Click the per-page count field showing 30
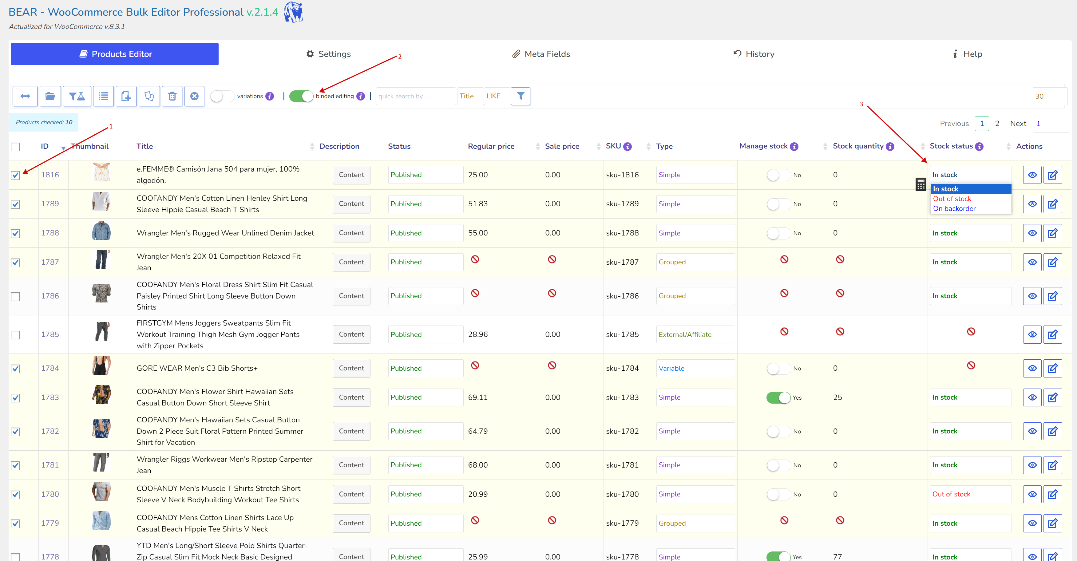The image size is (1077, 561). point(1049,96)
